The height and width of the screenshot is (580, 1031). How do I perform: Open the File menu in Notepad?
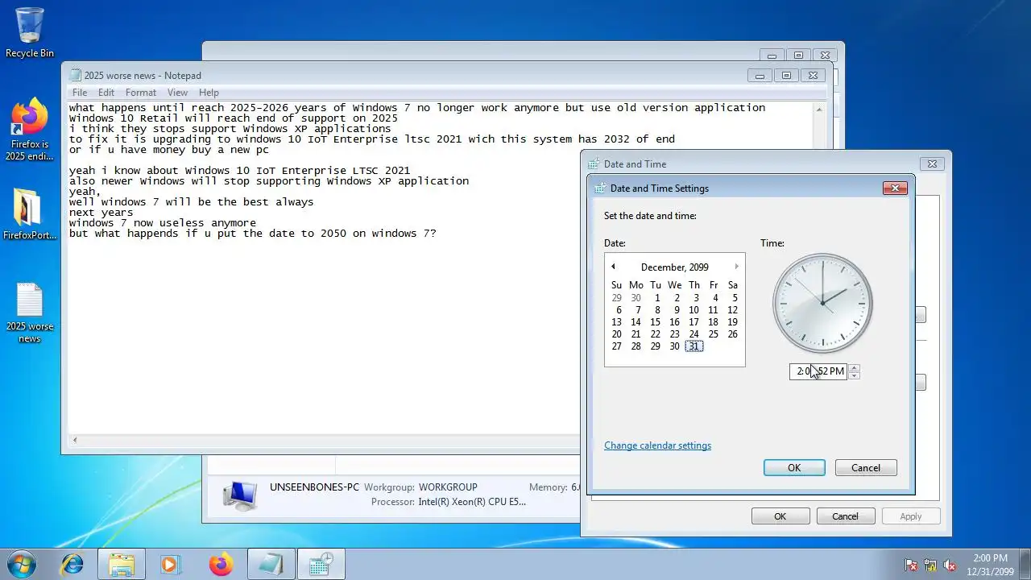pos(80,93)
